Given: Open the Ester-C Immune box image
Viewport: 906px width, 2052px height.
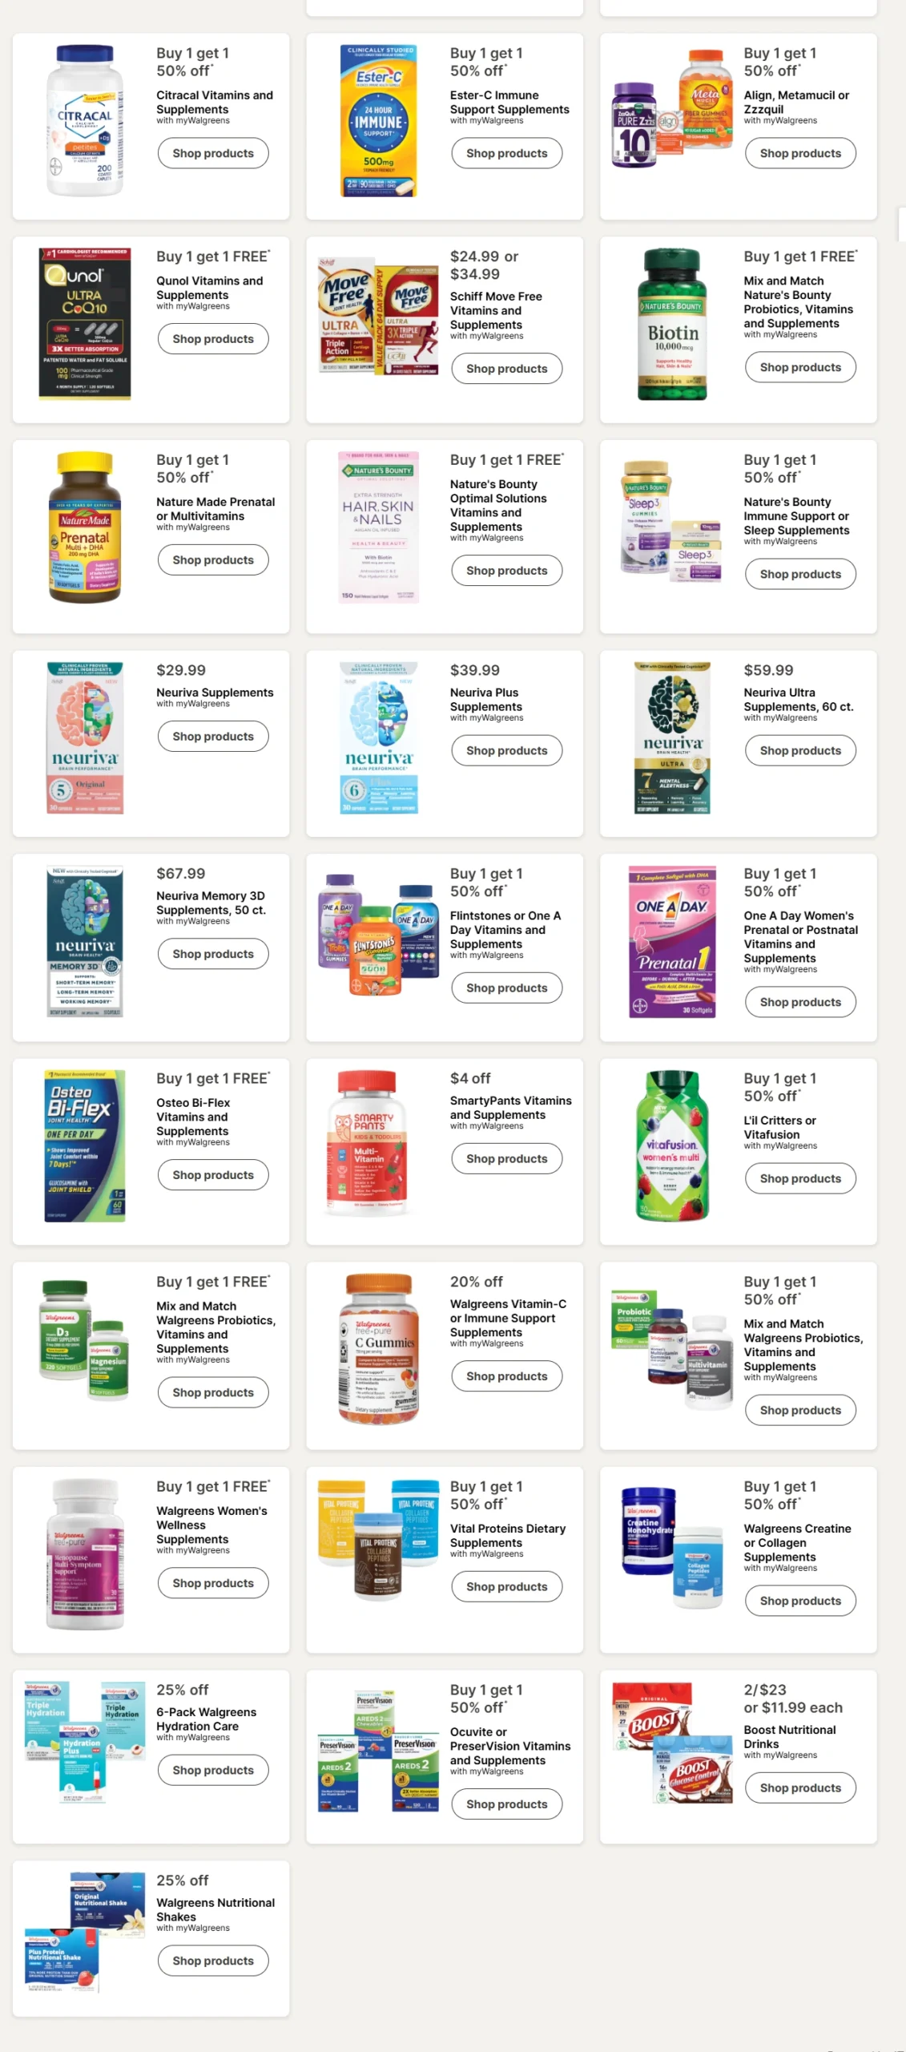Looking at the screenshot, I should click(x=378, y=120).
